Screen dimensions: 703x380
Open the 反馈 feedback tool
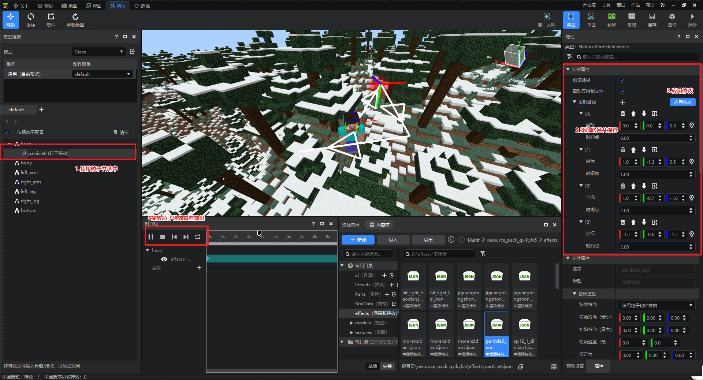point(632,20)
